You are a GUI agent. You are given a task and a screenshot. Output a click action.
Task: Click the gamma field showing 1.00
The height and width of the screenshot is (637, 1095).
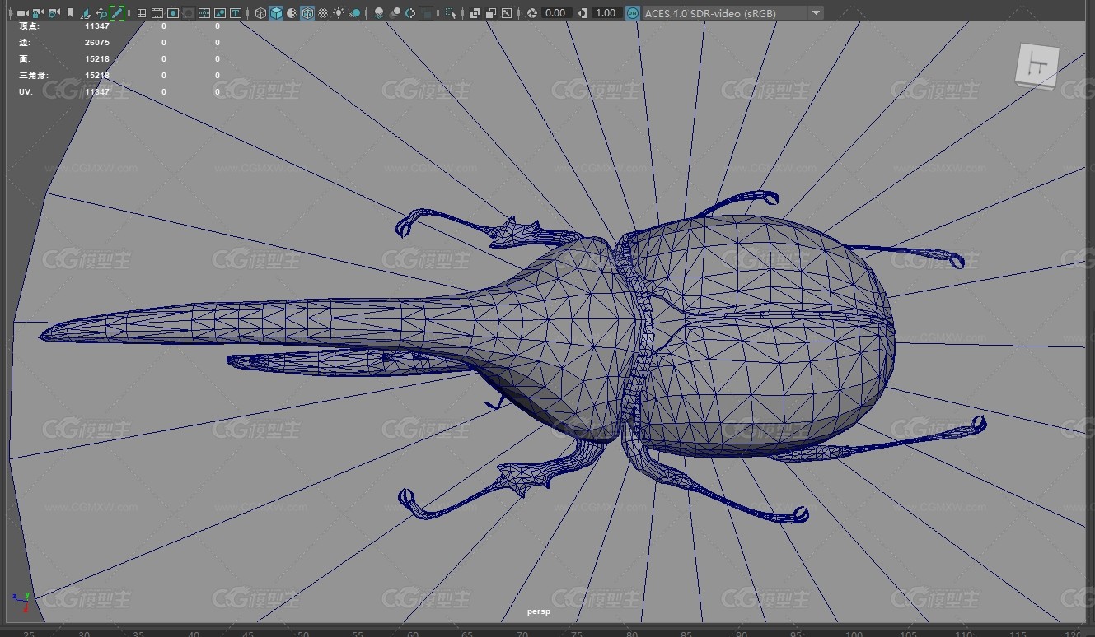click(x=607, y=13)
